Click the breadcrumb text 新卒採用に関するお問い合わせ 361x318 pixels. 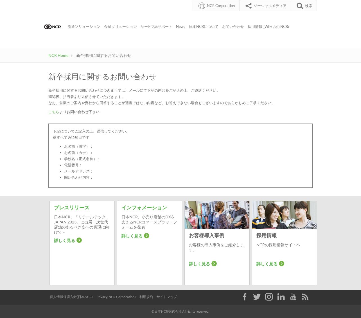104,55
